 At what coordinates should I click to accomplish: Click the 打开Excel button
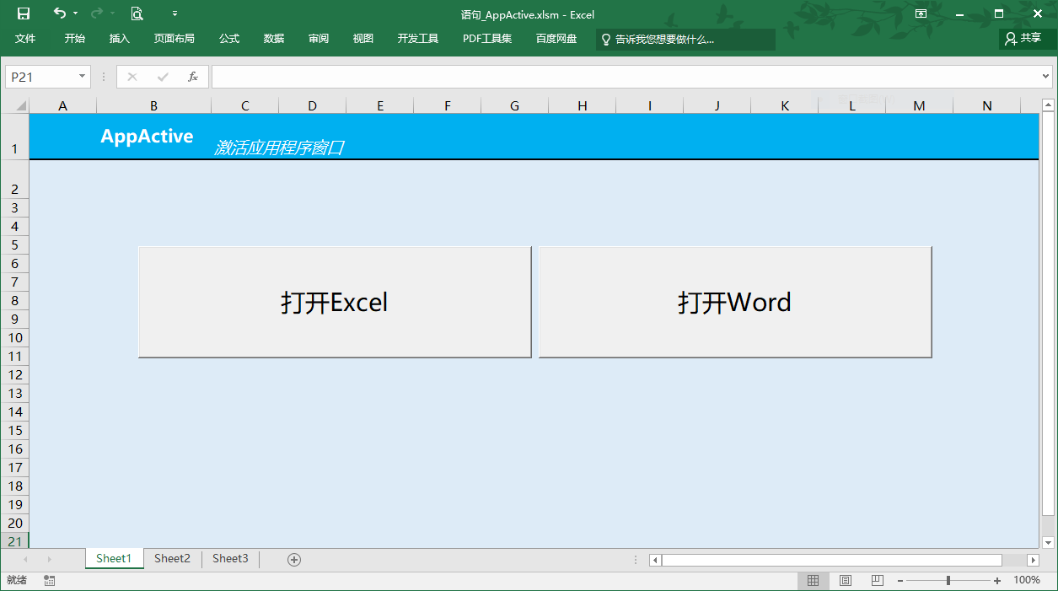click(335, 302)
